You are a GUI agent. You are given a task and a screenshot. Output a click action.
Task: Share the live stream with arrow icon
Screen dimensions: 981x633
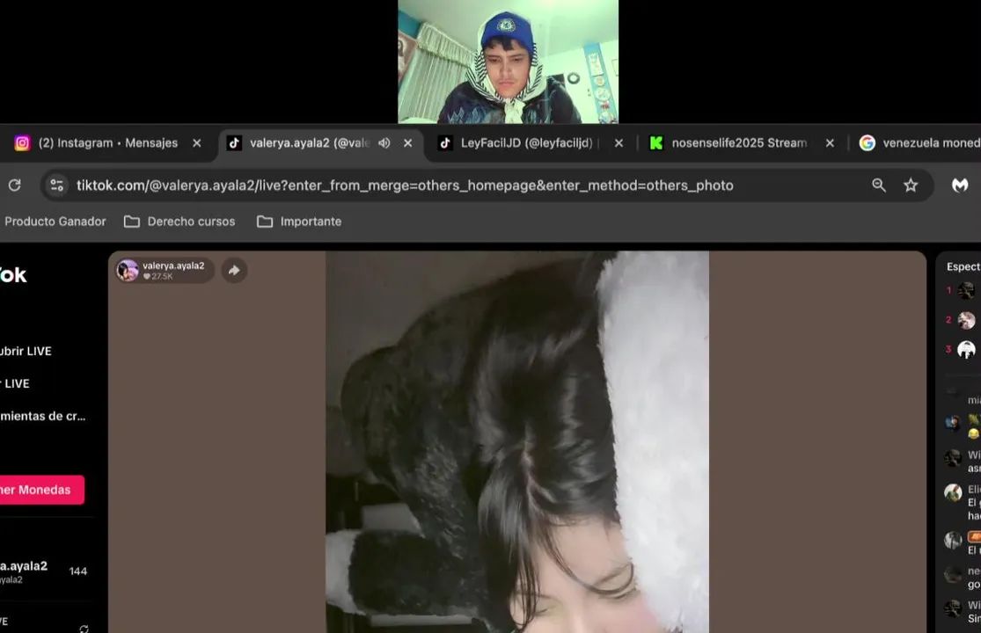234,271
